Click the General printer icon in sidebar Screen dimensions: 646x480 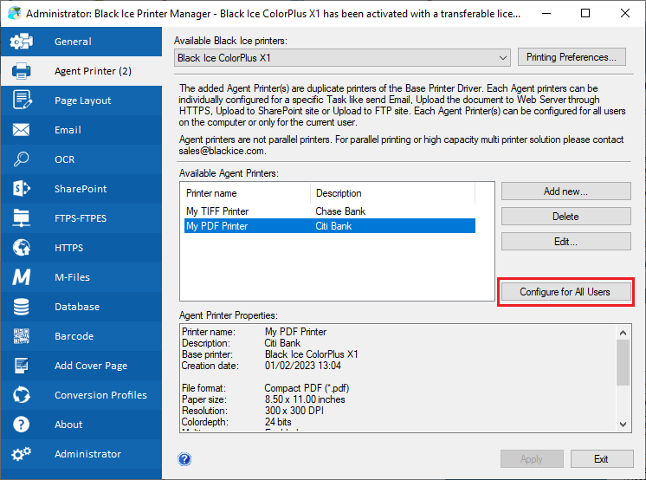coord(22,42)
